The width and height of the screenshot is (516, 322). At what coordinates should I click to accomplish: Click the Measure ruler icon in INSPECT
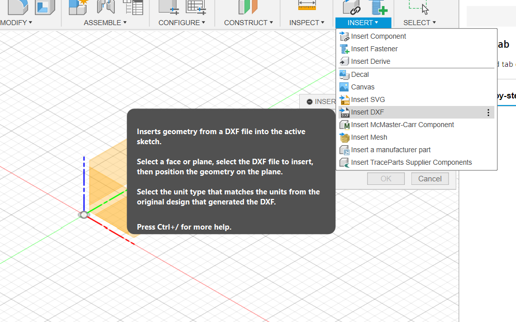[307, 6]
